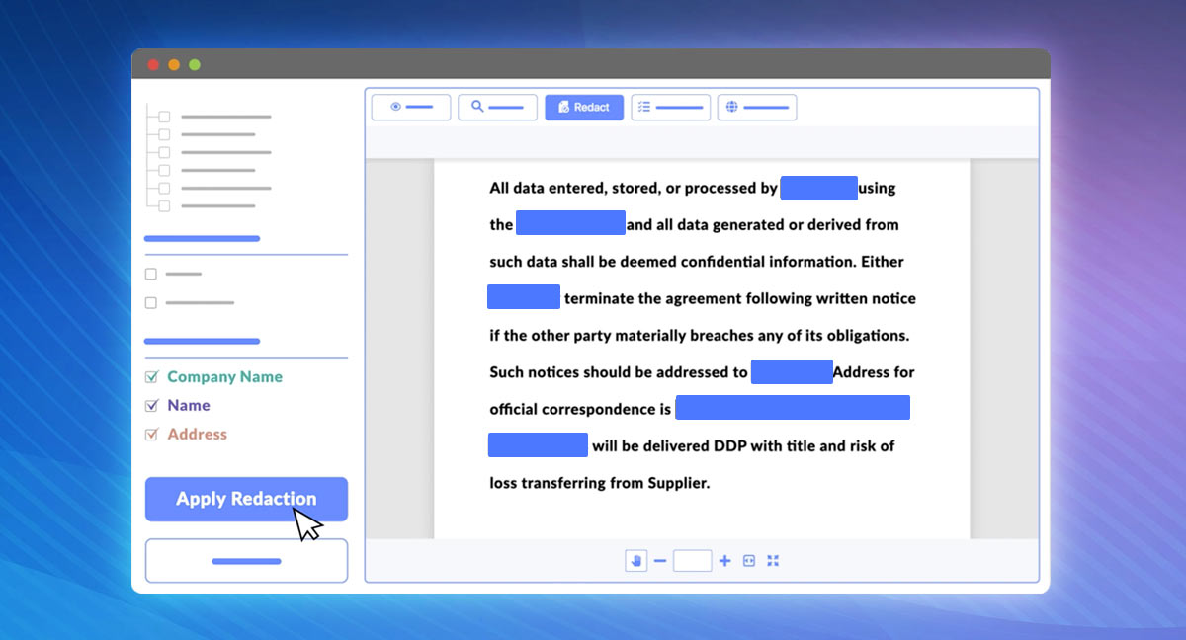Expand document to full screen view

coord(773,560)
